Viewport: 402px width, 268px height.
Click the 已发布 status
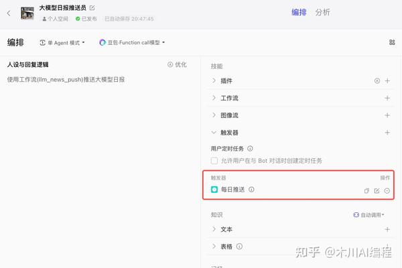[x=86, y=19]
